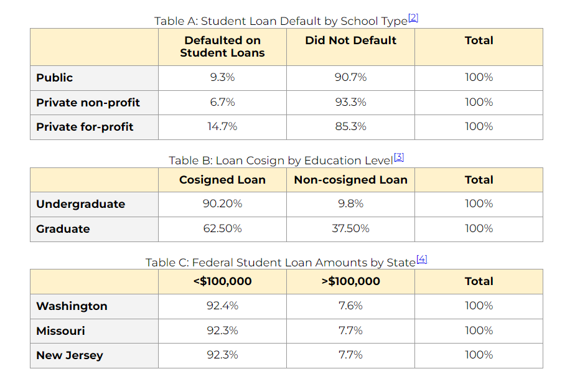Click the 37.50% non-cosigned cell
Viewport: 580px width, 384px height.
tap(350, 229)
